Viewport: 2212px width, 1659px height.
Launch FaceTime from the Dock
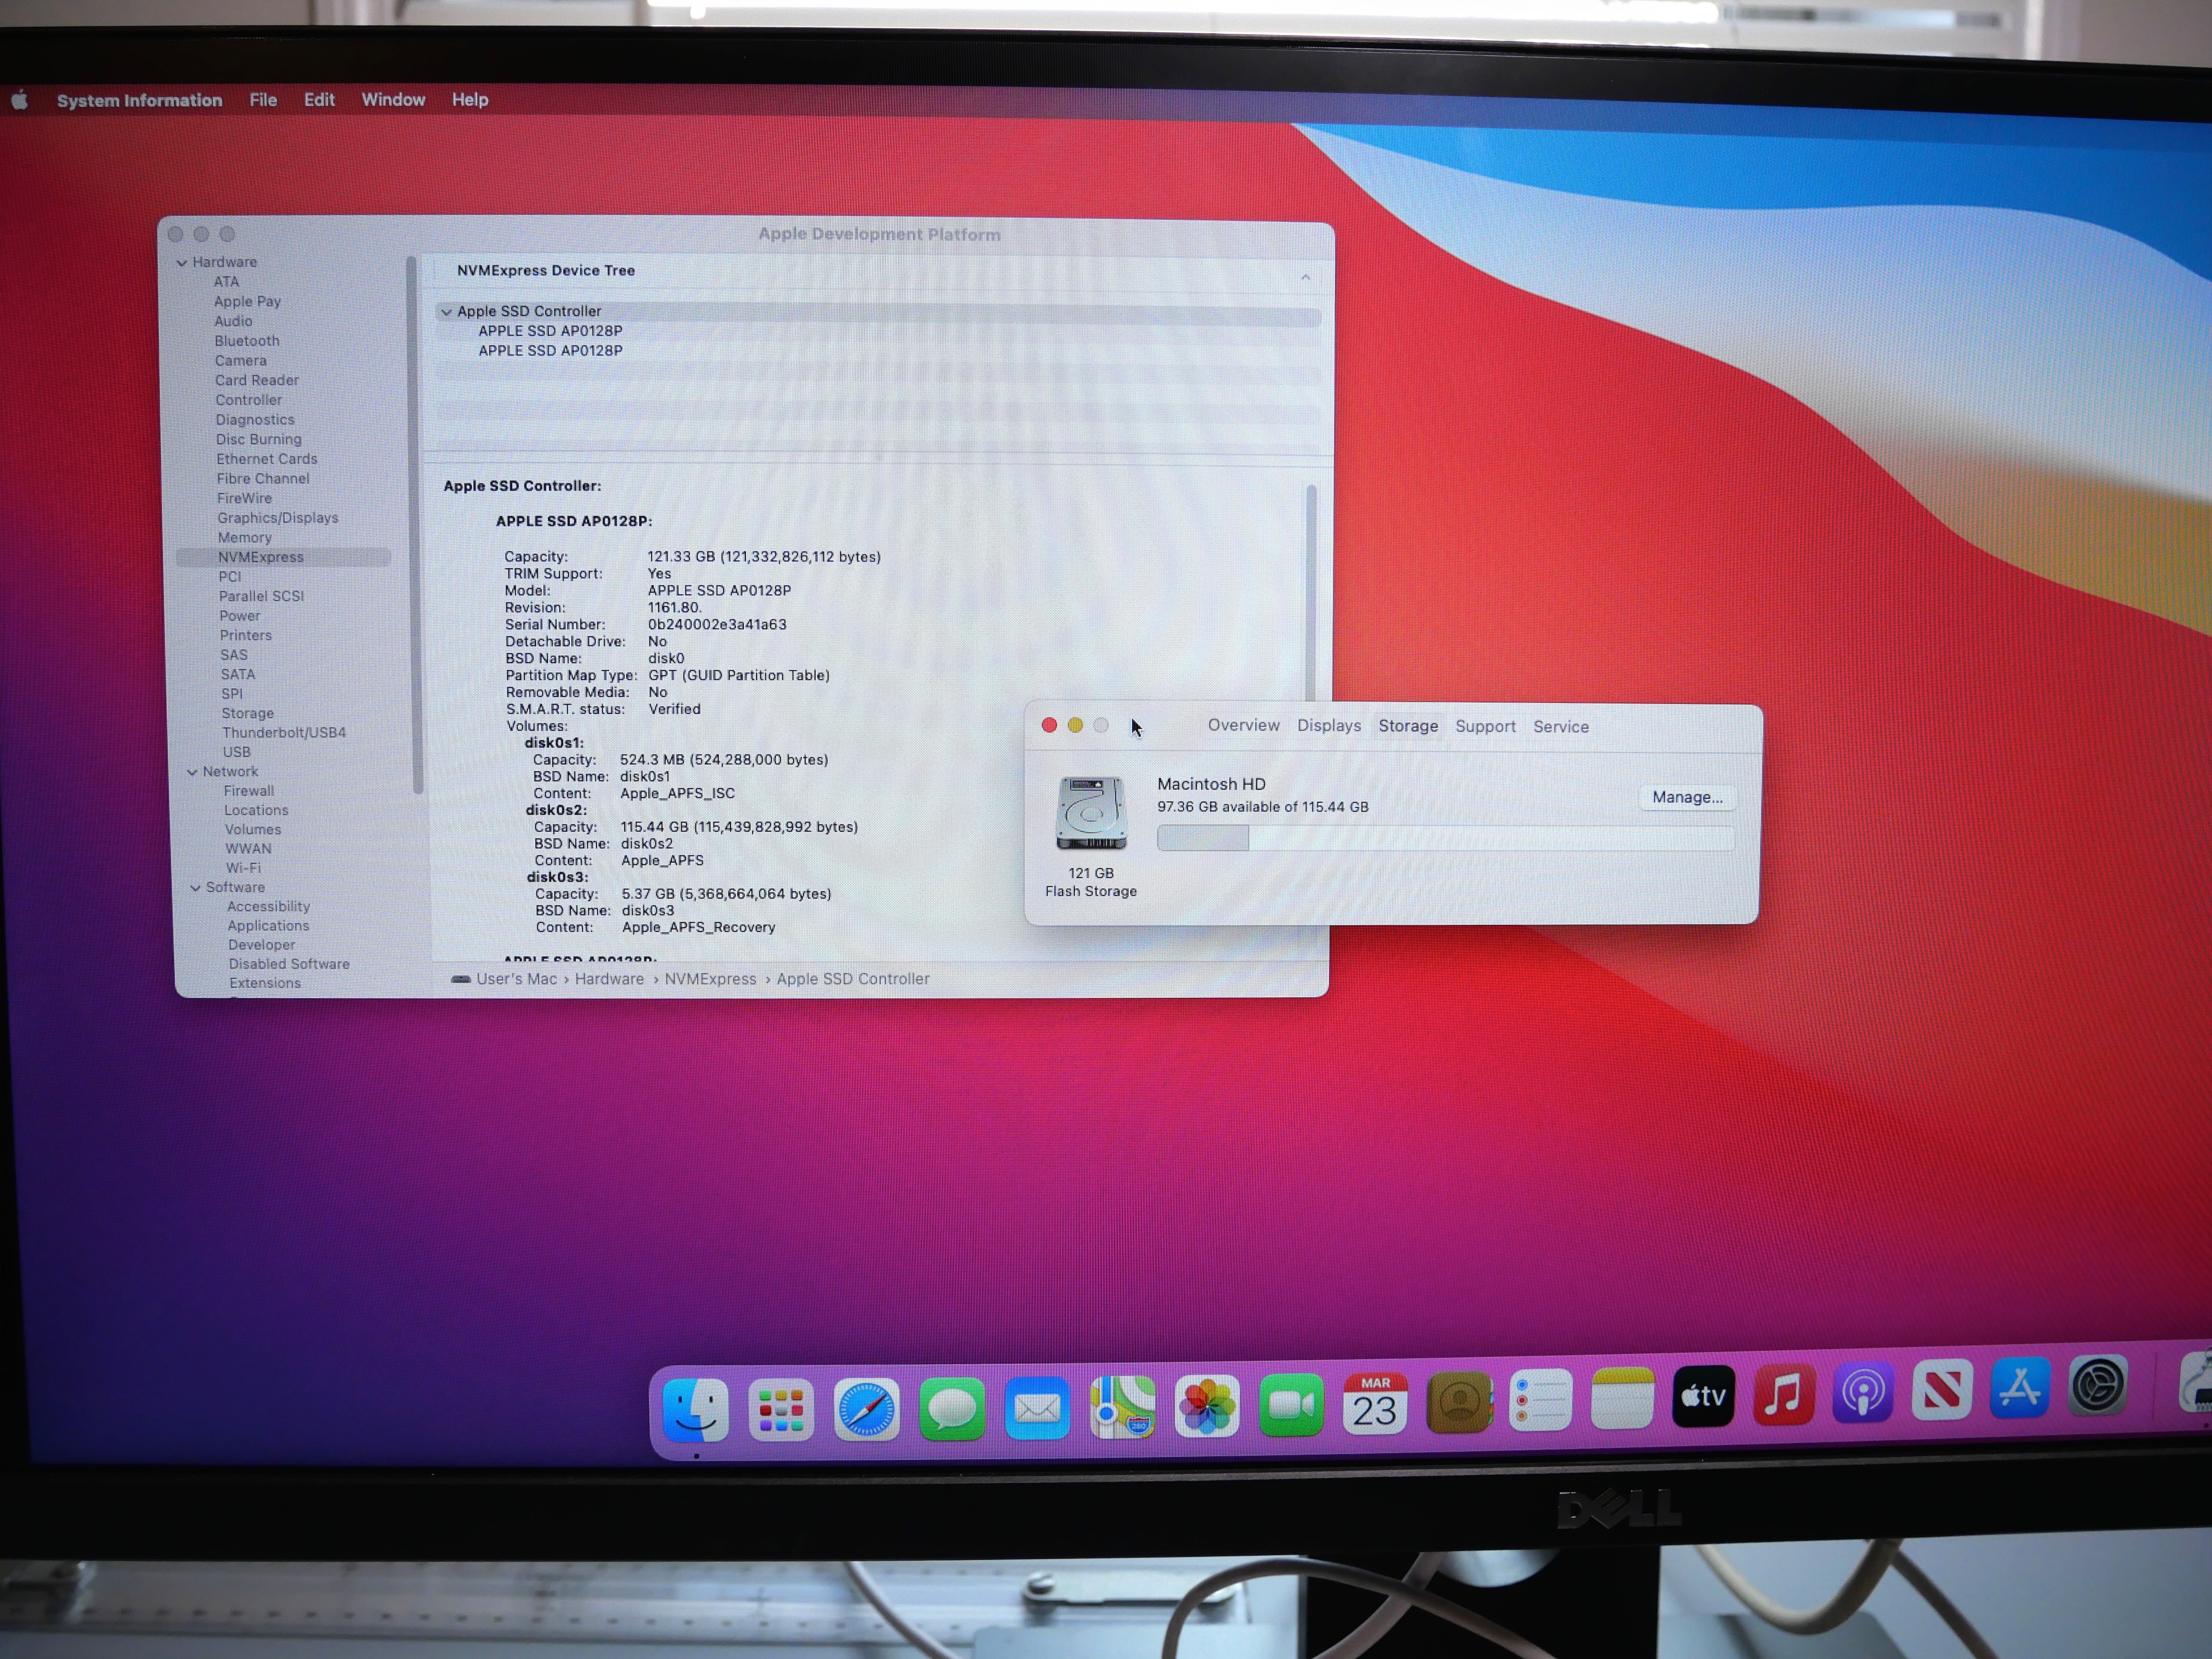1292,1405
